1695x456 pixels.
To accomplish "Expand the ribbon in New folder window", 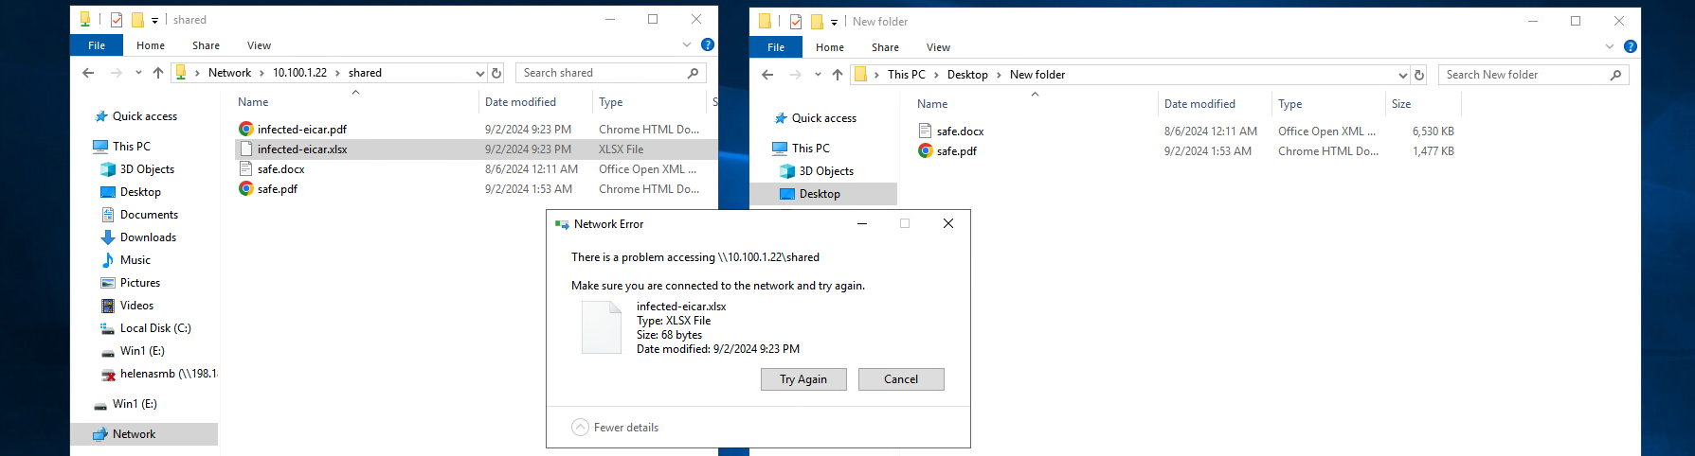I will click(1609, 46).
